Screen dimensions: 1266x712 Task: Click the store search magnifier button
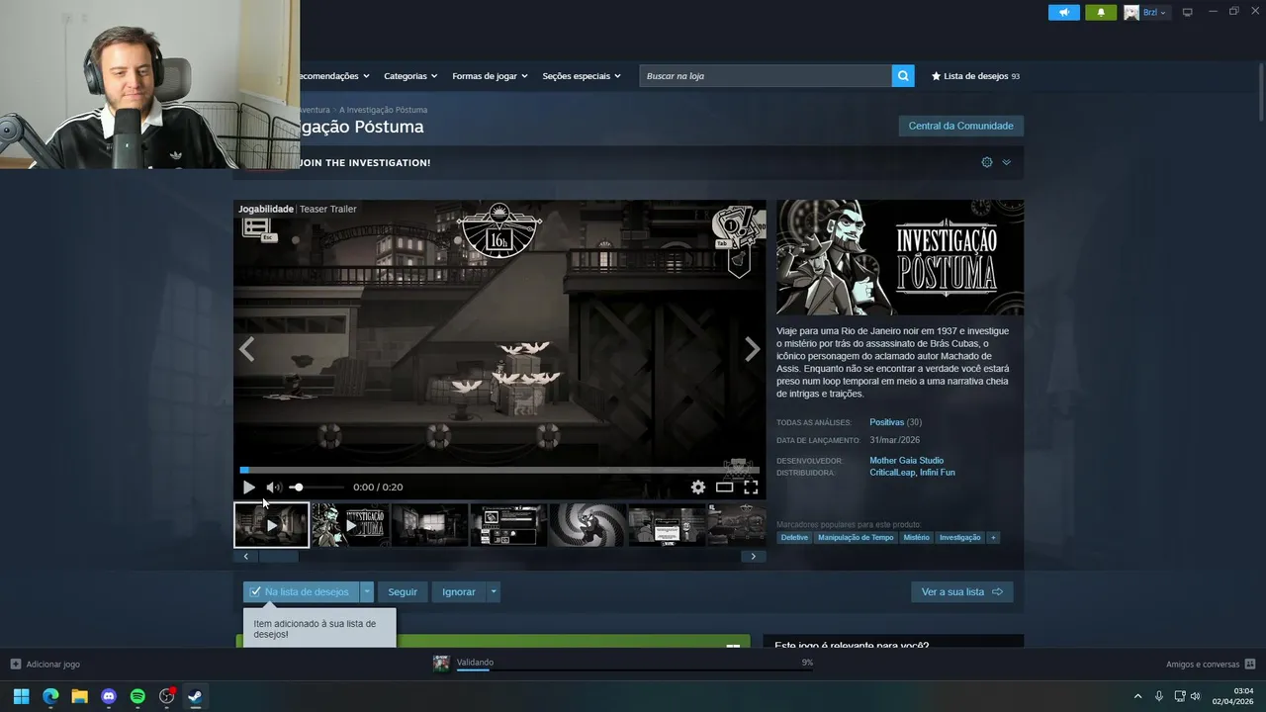tap(902, 75)
